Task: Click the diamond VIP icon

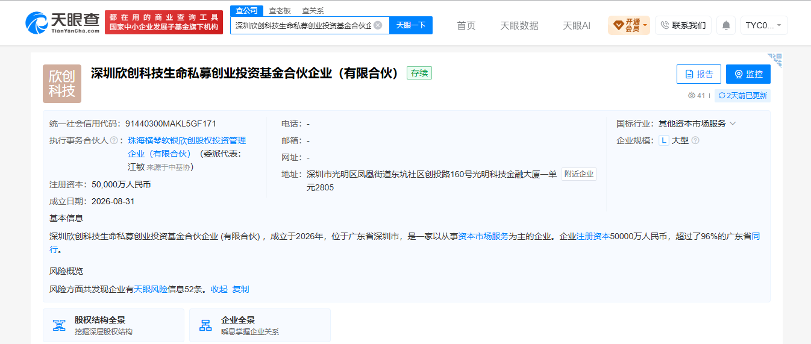Action: tap(618, 25)
